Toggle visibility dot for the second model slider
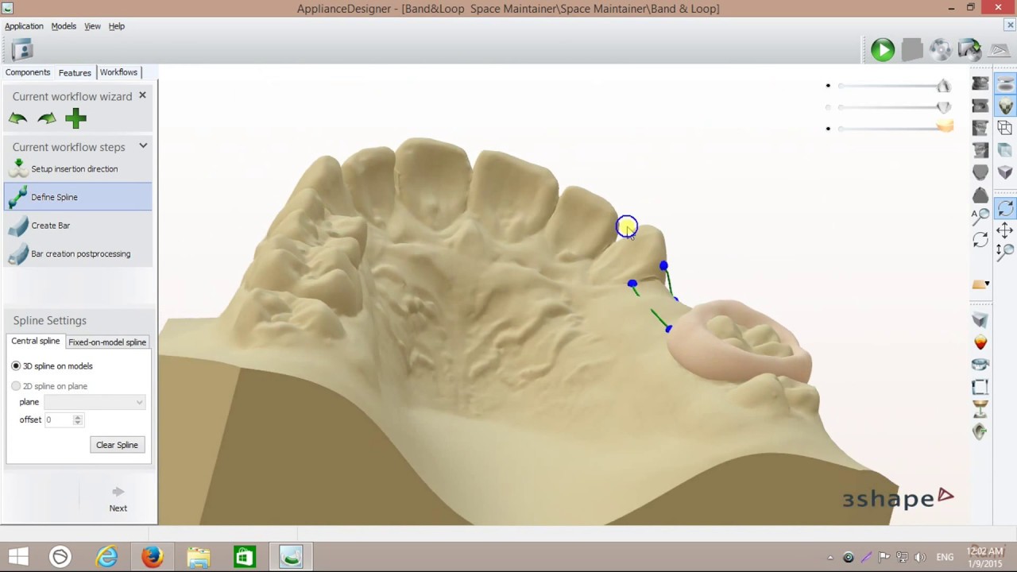 (828, 107)
